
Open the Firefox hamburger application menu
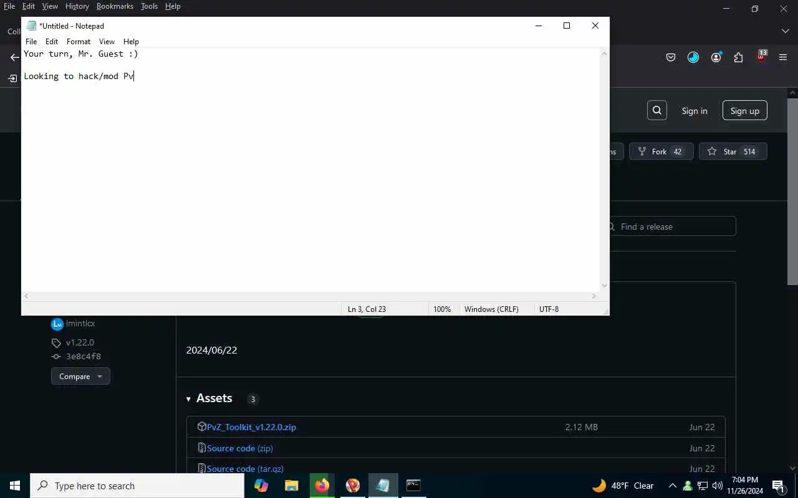(783, 57)
